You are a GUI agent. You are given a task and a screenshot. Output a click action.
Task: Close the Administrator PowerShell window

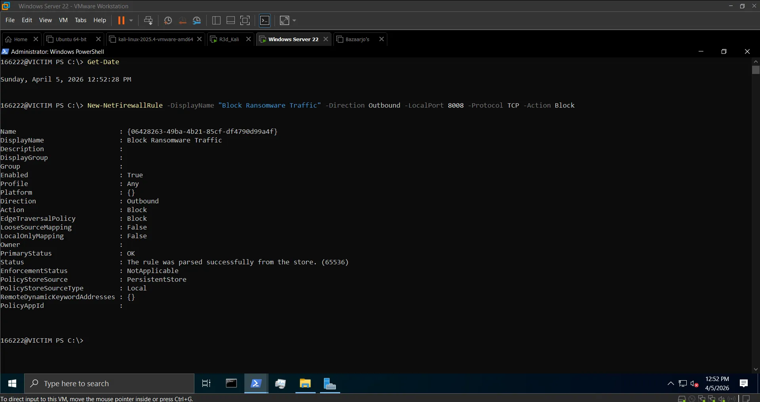(747, 51)
